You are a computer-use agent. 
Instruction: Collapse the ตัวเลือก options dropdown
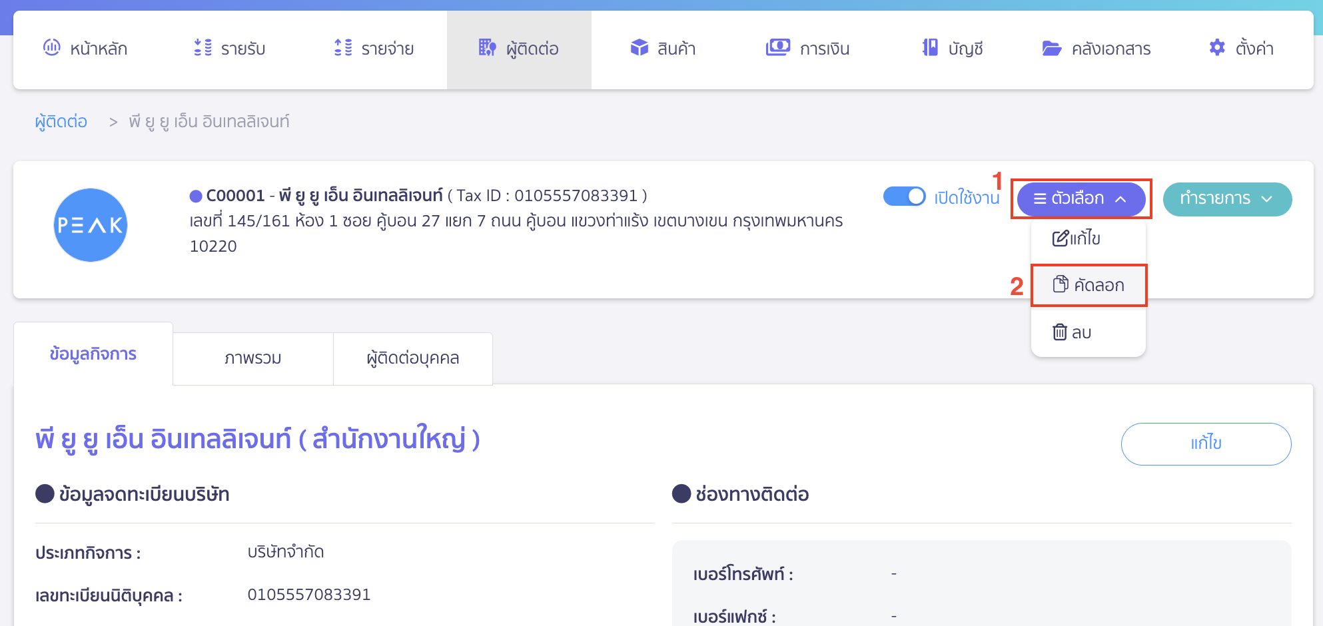pos(1081,198)
